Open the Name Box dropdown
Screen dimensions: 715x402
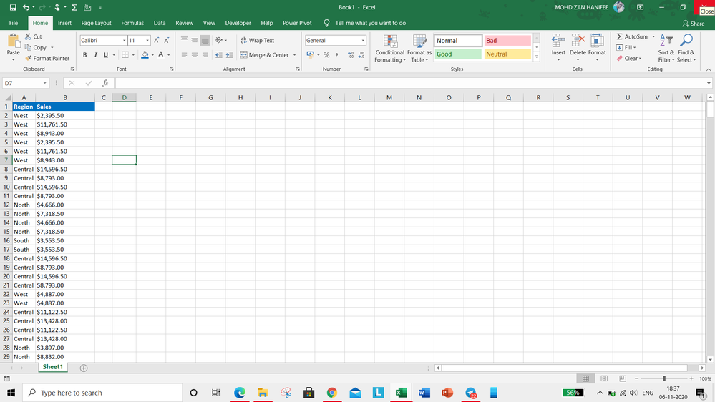click(x=44, y=83)
